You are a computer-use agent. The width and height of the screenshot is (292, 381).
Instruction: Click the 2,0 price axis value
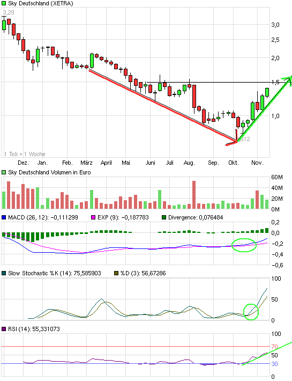click(275, 58)
